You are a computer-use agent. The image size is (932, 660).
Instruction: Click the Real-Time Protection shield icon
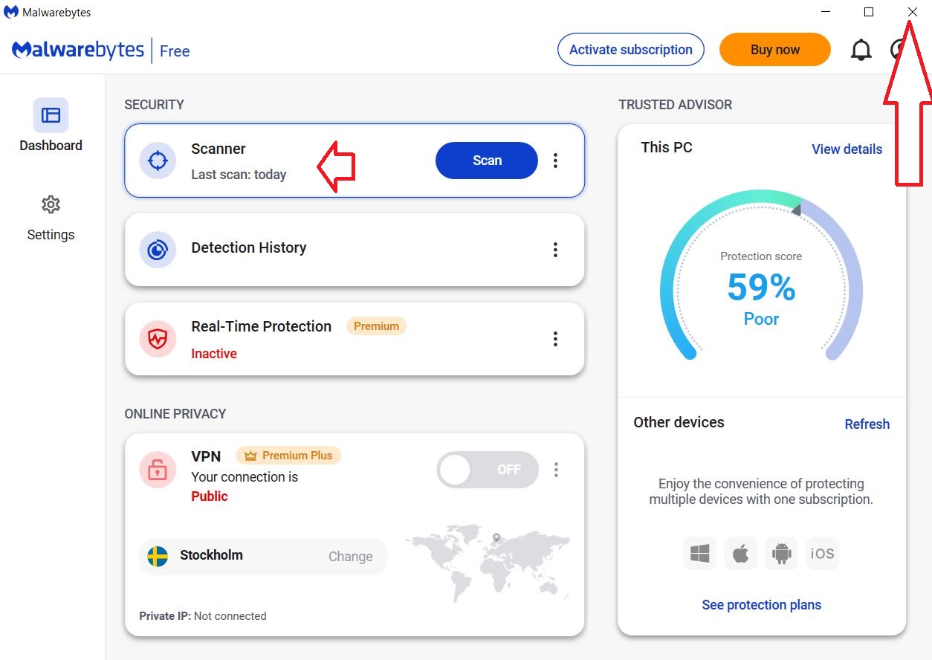pyautogui.click(x=158, y=339)
